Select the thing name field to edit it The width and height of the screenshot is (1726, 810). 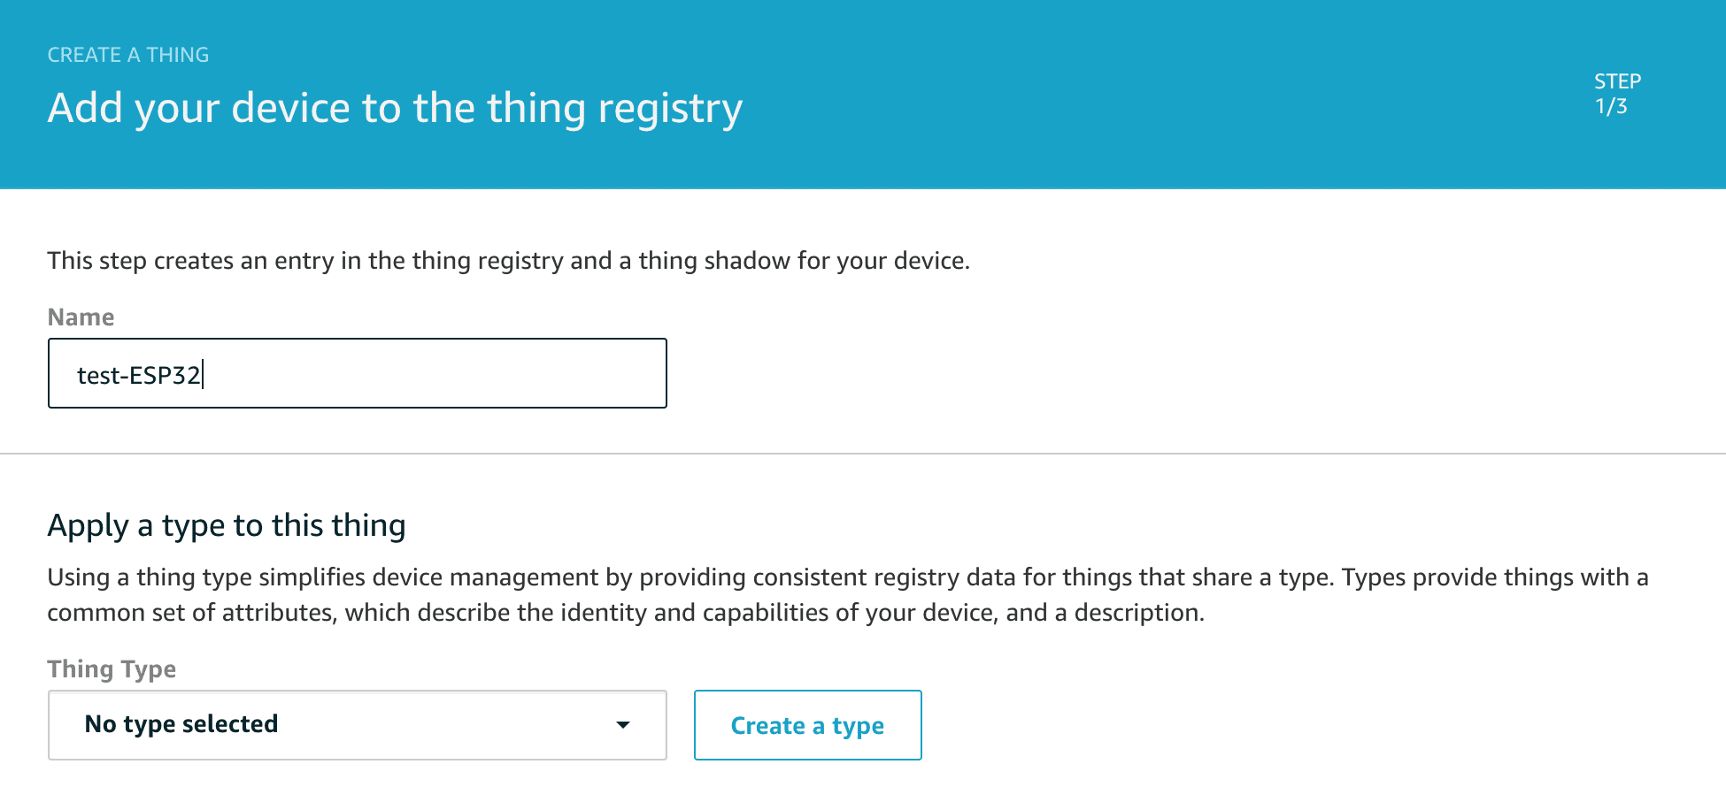(x=356, y=372)
